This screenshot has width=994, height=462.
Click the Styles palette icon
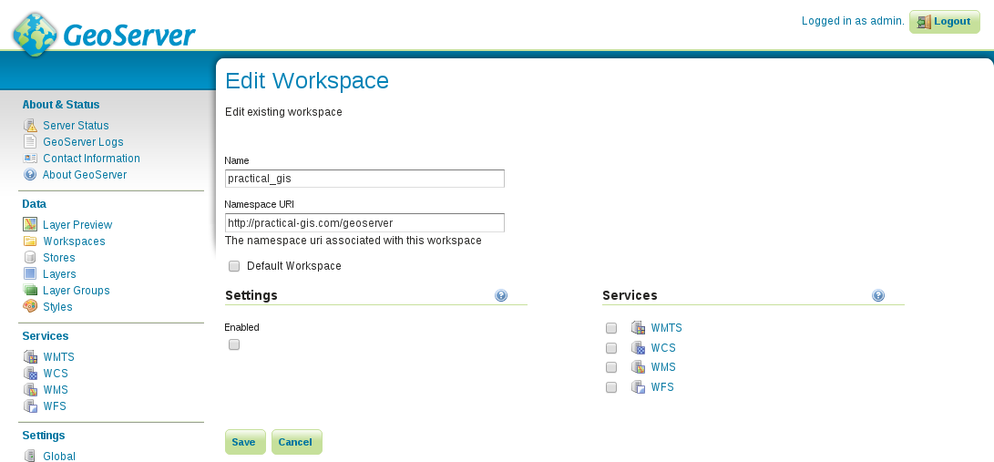pyautogui.click(x=30, y=307)
